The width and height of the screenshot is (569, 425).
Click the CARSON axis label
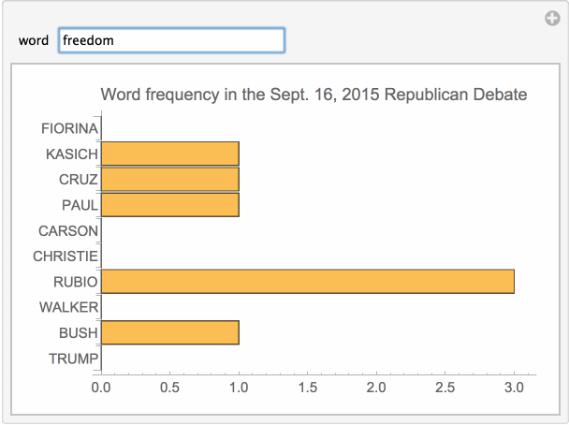pyautogui.click(x=67, y=230)
